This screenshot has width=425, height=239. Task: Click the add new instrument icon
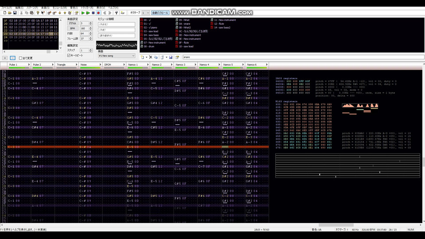[142, 57]
